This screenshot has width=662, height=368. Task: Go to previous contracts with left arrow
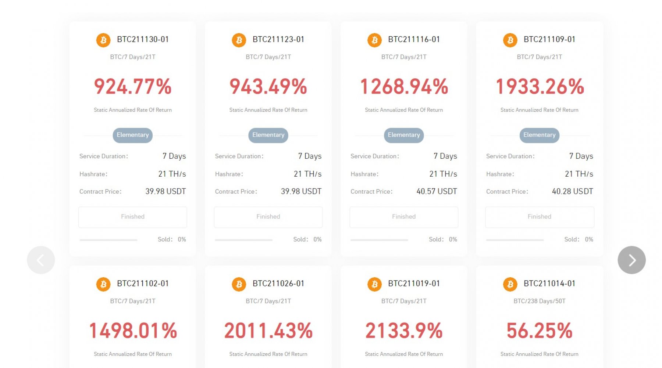click(x=41, y=260)
